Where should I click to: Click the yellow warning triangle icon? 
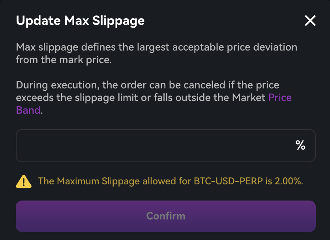pos(24,181)
